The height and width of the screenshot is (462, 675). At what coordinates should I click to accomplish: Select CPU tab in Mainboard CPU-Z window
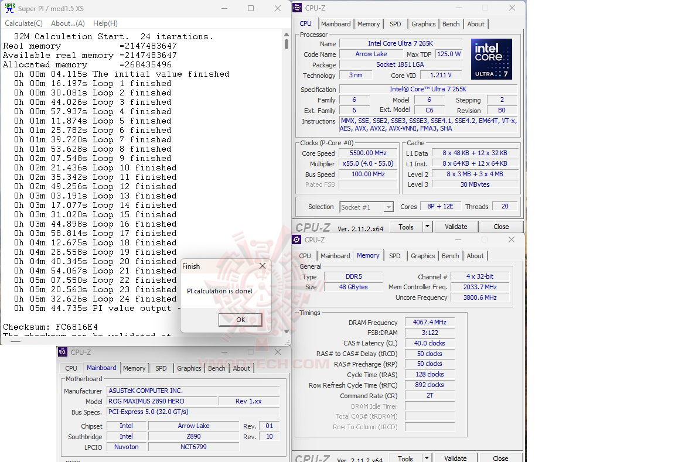pyautogui.click(x=71, y=368)
